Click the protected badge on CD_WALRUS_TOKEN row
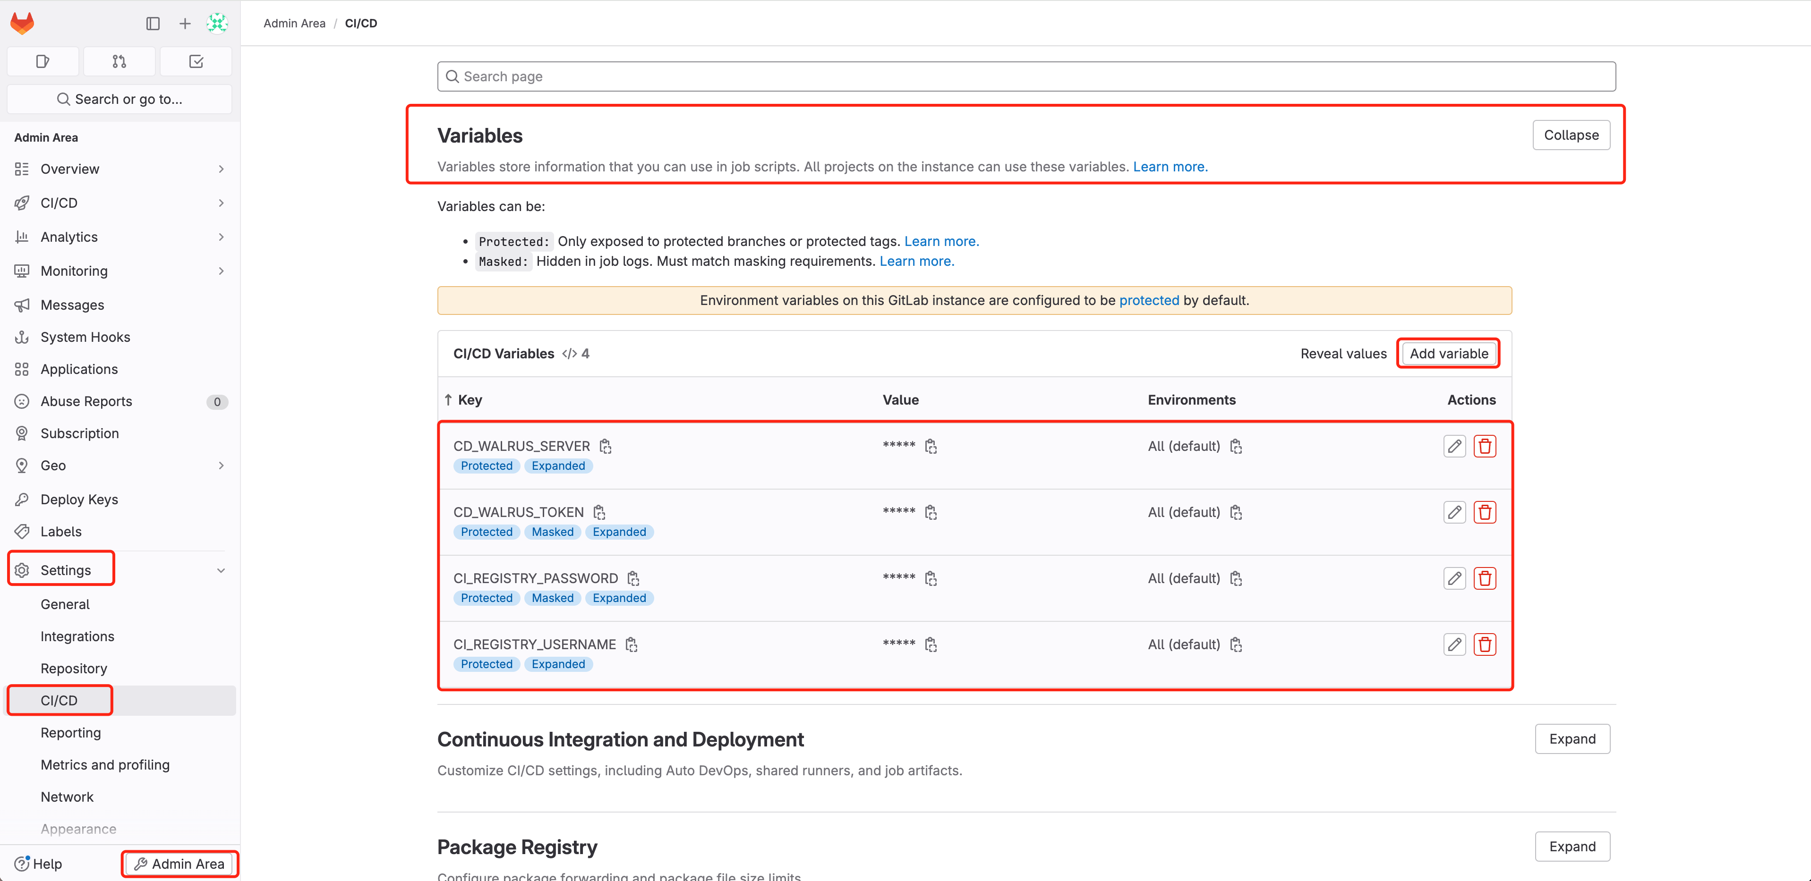Viewport: 1811px width, 881px height. click(485, 531)
